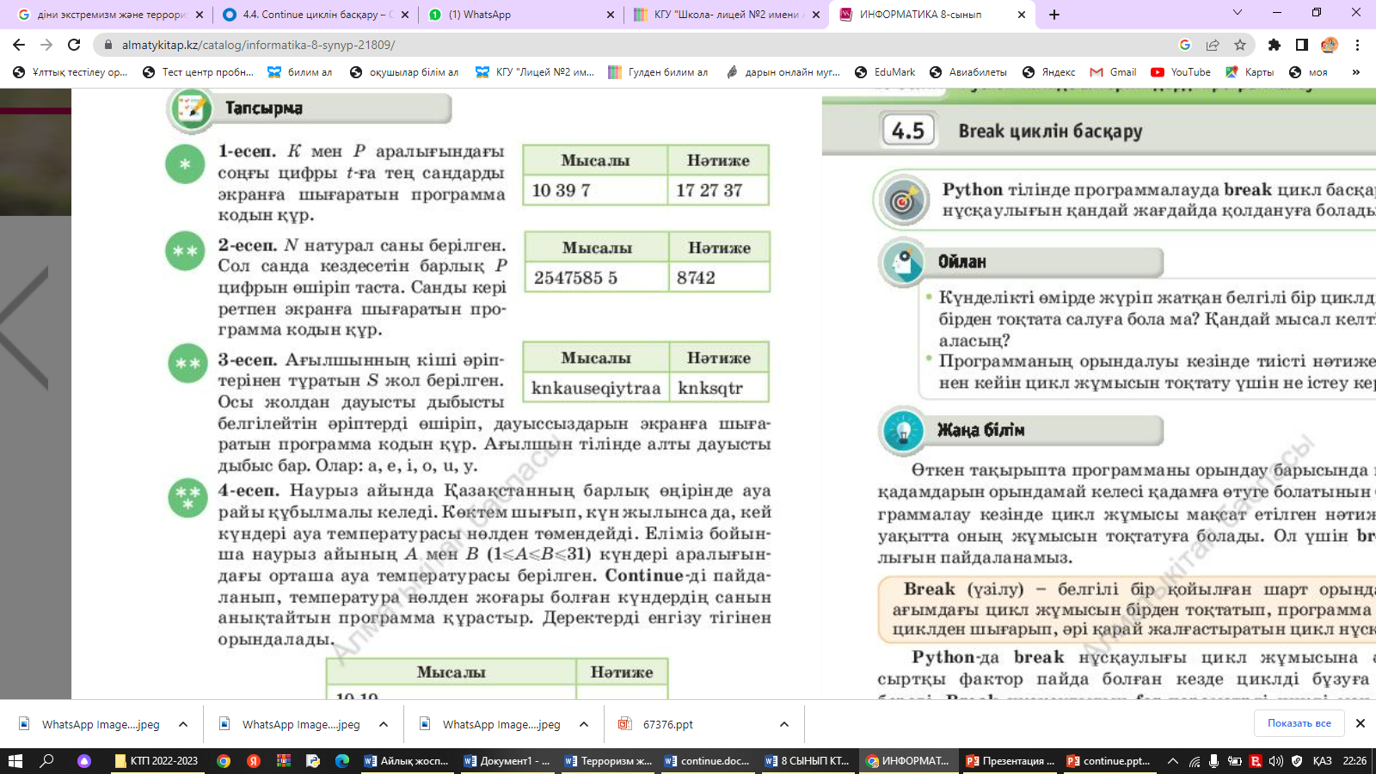Toggle the browser side panel
Viewport: 1376px width, 774px height.
[x=1302, y=45]
